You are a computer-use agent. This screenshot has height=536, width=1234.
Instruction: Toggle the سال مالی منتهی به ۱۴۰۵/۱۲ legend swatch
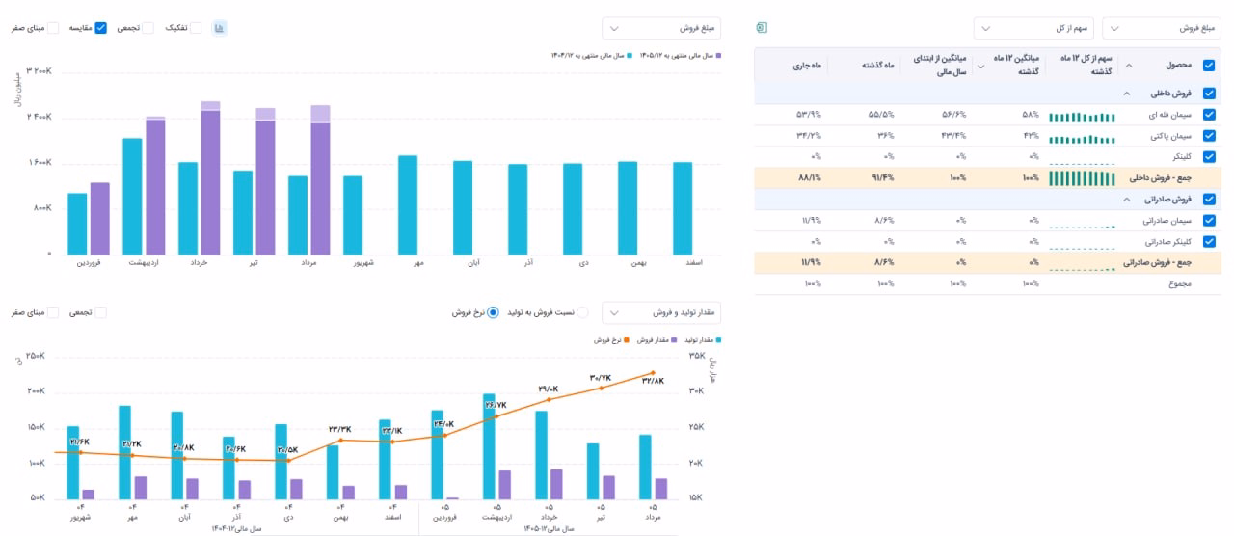click(x=719, y=56)
